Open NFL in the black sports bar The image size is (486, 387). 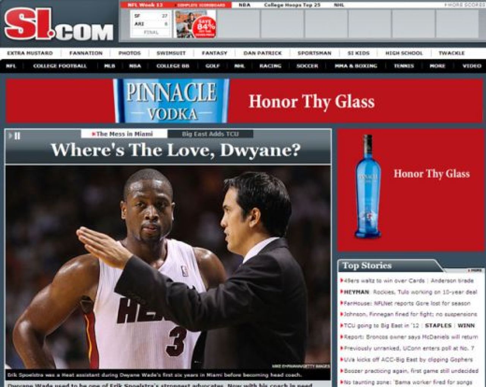coord(11,66)
